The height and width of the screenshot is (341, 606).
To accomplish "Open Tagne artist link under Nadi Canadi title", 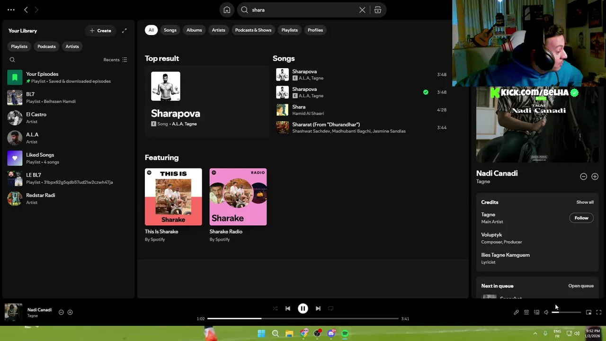I will (x=483, y=181).
